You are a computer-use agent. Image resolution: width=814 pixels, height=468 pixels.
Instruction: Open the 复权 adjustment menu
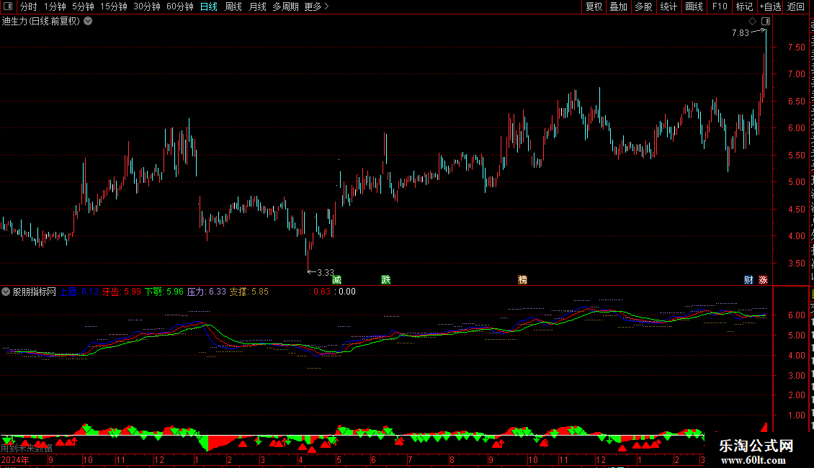point(594,6)
